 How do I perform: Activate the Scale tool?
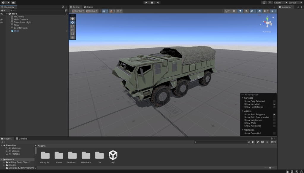point(72,30)
